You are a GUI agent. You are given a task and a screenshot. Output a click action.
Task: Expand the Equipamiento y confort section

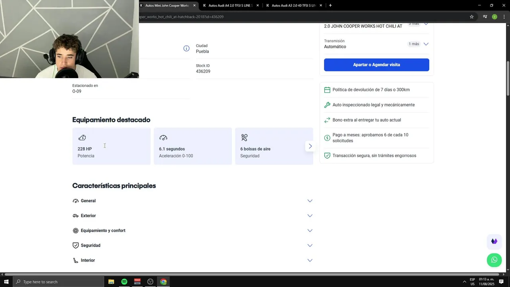192,230
